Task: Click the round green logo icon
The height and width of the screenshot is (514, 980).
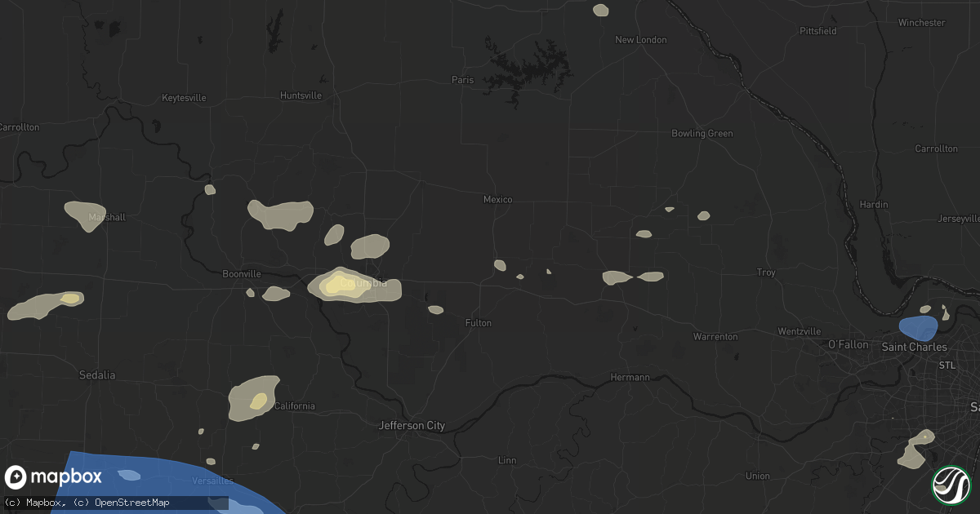Action: coord(951,484)
